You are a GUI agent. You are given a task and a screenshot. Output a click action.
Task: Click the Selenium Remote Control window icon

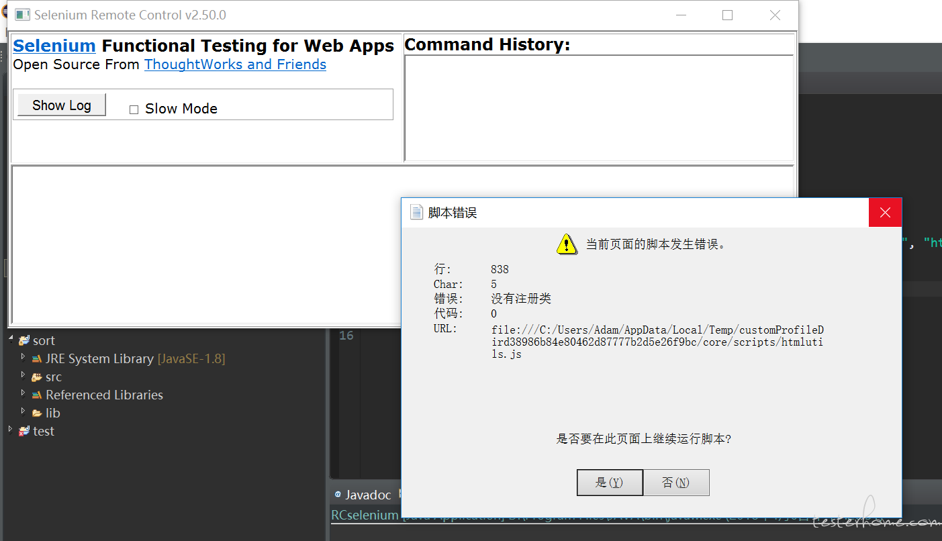coord(22,15)
